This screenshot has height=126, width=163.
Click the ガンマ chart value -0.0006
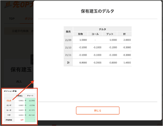(x=32, y=106)
